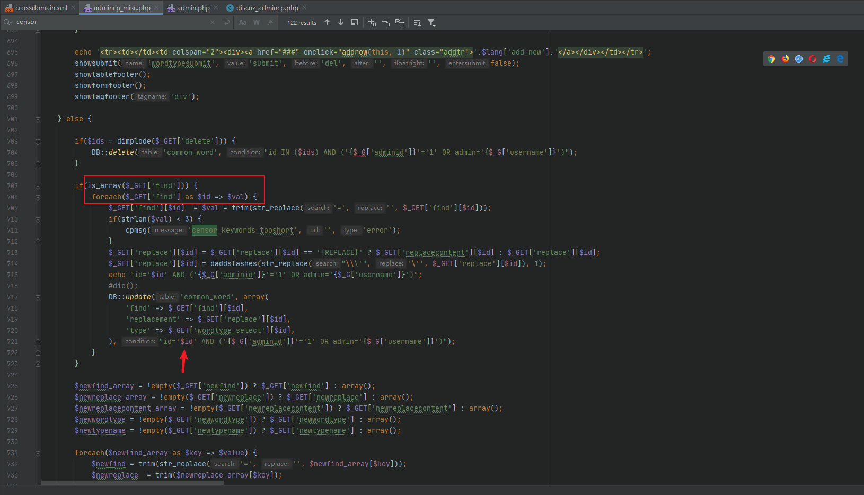Open the search filter funnel popup

click(x=431, y=22)
